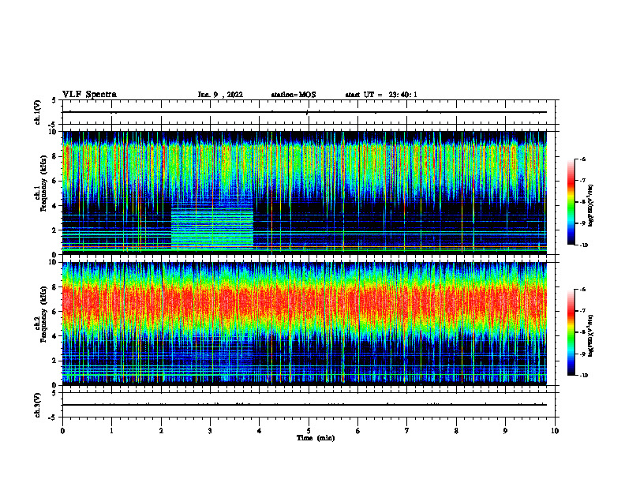The width and height of the screenshot is (625, 483).
Task: Click time axis tick label "2"
Action: (161, 431)
